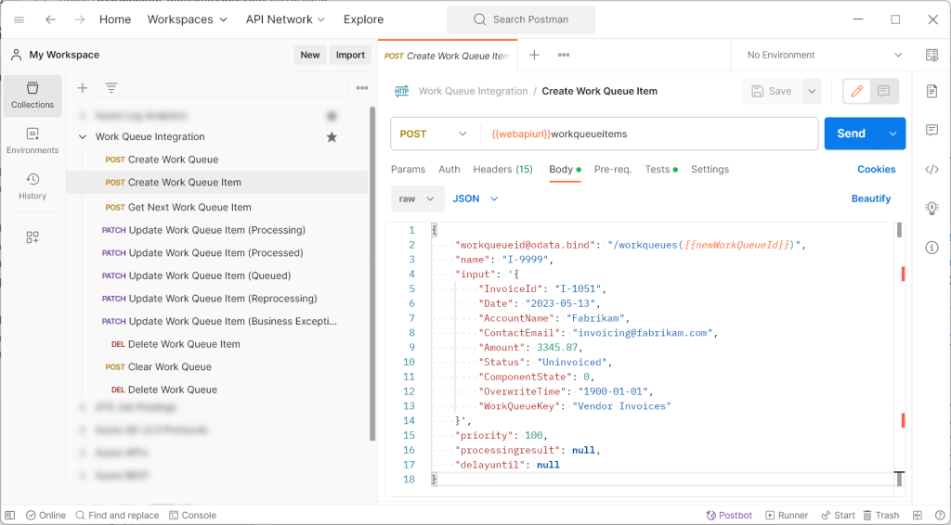Open the Collections sidebar panel

(33, 96)
